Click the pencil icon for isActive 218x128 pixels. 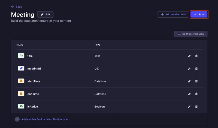point(189,107)
